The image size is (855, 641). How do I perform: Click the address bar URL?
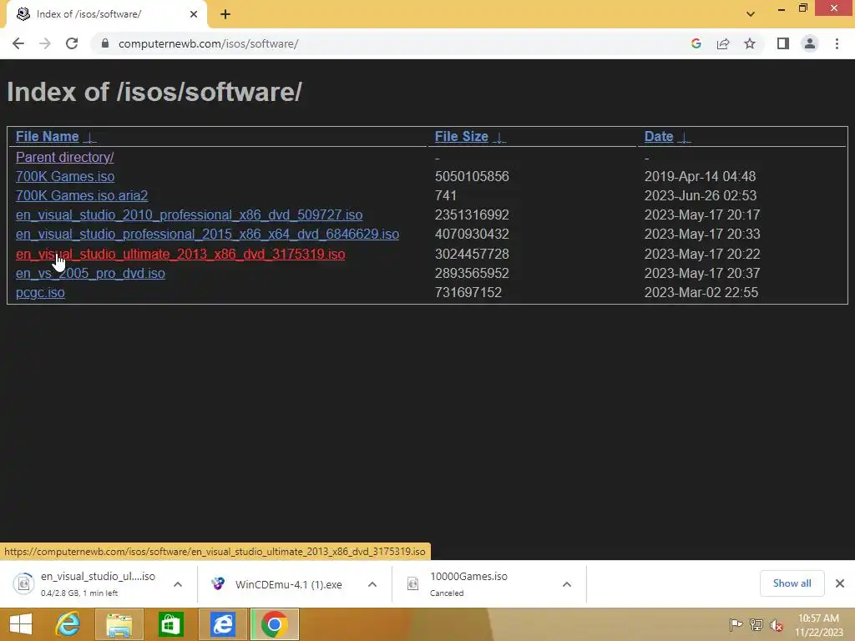208,43
